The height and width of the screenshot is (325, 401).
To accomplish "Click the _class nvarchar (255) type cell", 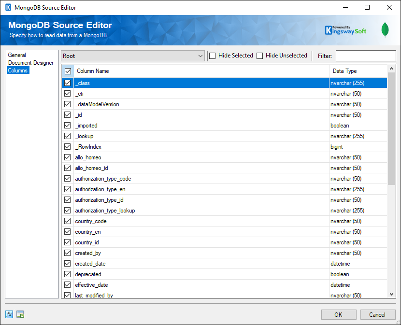I will (358, 83).
